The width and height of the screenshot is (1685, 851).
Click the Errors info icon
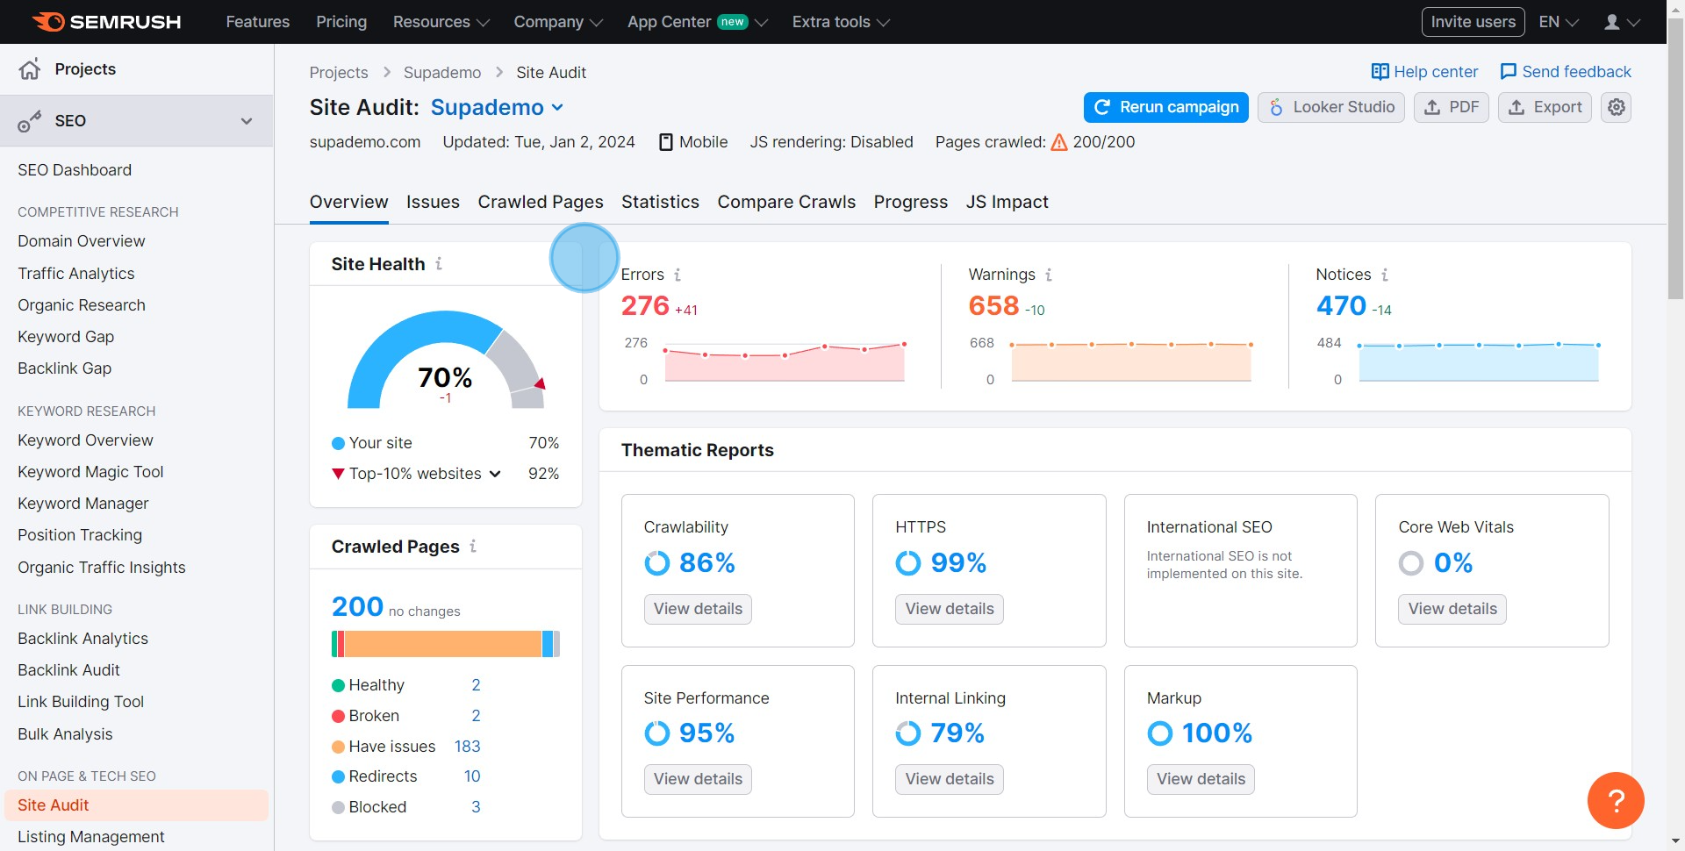click(x=678, y=275)
